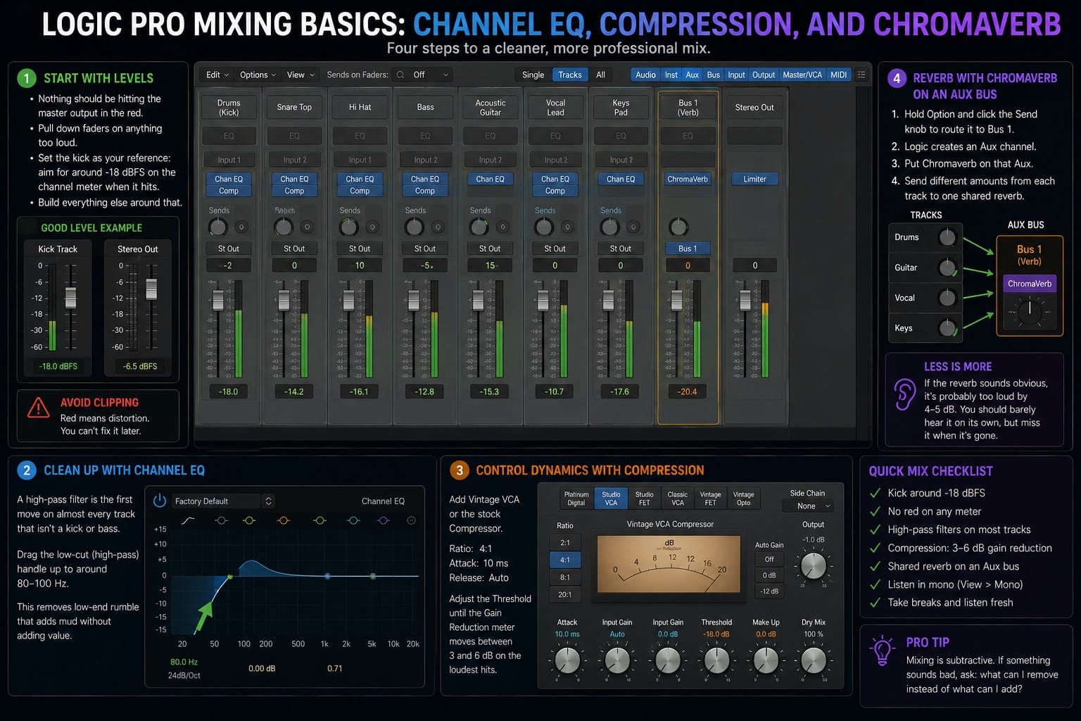Switch mixer to All view
This screenshot has height=721, width=1081.
[x=600, y=75]
